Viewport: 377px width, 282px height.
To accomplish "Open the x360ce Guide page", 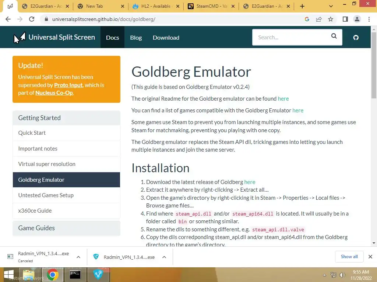I will click(x=66, y=210).
